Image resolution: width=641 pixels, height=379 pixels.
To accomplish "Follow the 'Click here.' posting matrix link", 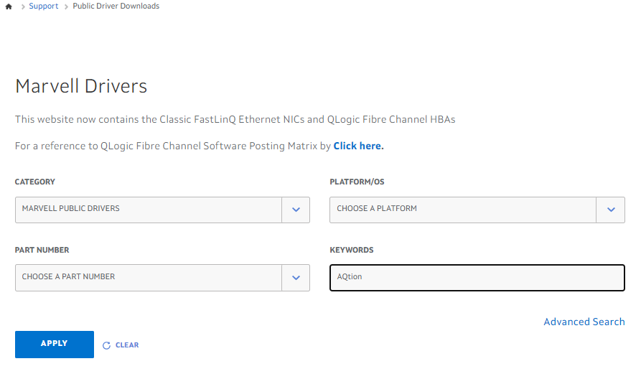I will point(358,146).
